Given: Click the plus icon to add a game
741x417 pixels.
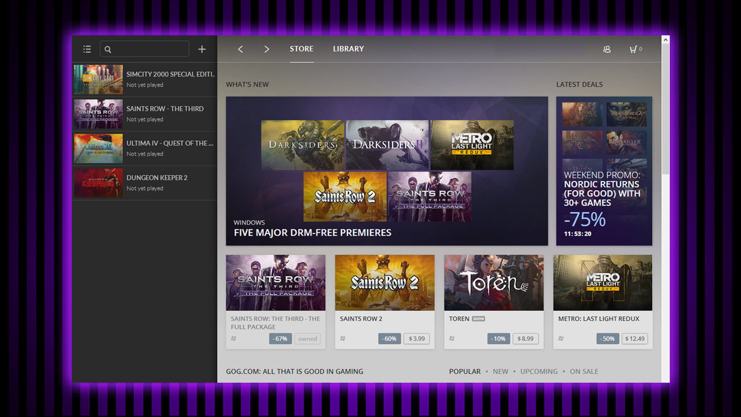Looking at the screenshot, I should tap(202, 49).
